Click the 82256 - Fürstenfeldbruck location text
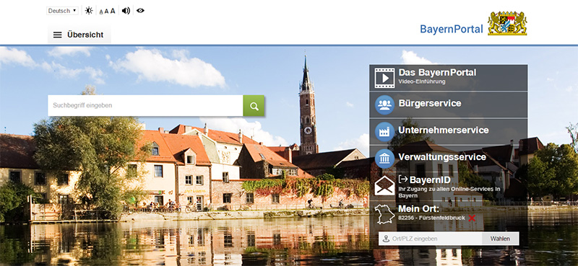This screenshot has width=578, height=266. click(431, 218)
